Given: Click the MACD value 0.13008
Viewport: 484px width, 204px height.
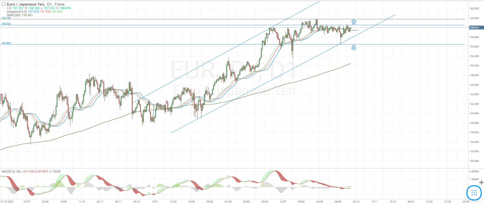Looking at the screenshot, I should pos(55,171).
